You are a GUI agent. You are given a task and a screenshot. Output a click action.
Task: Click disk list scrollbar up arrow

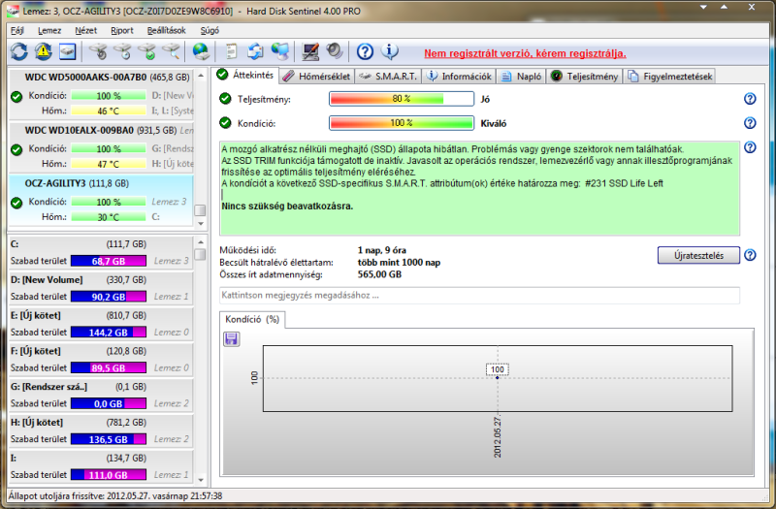[x=201, y=76]
